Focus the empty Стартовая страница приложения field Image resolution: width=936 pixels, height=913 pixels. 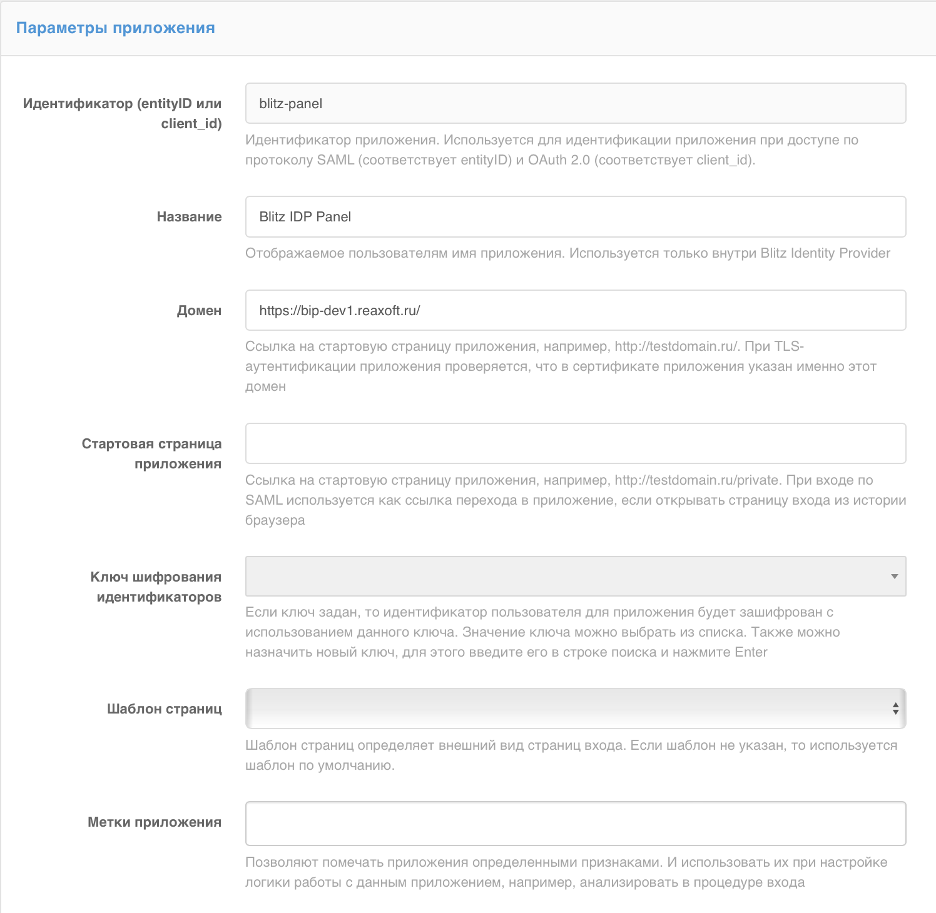pos(576,443)
